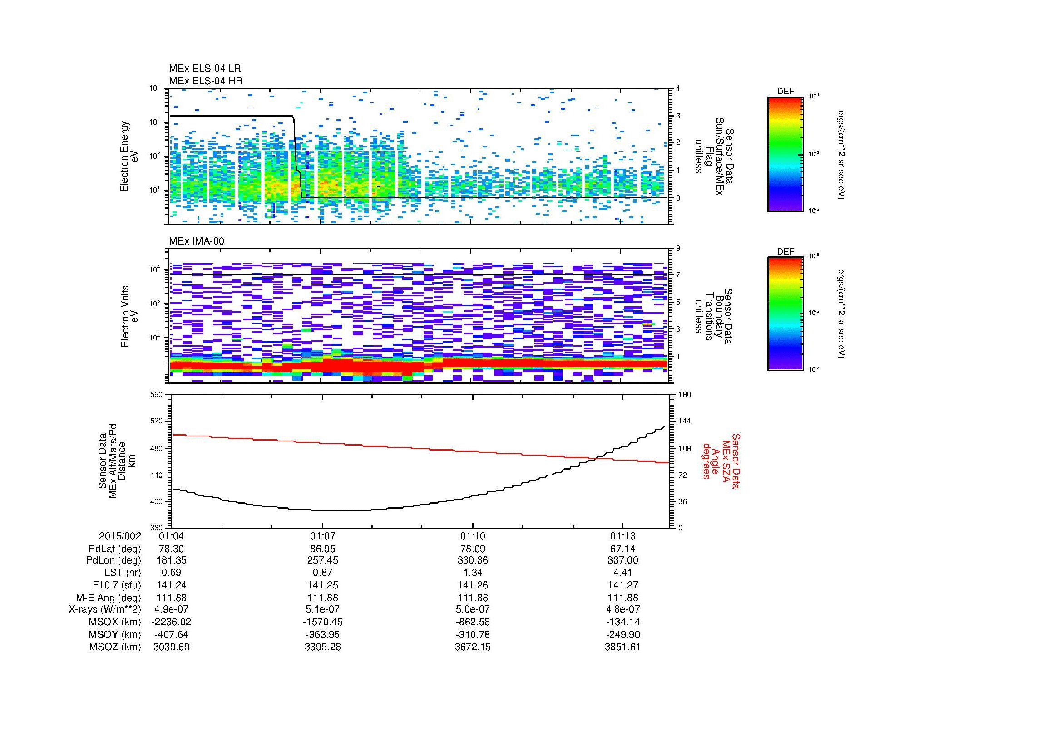Click the 'MEx IMA-00' panel title

197,241
